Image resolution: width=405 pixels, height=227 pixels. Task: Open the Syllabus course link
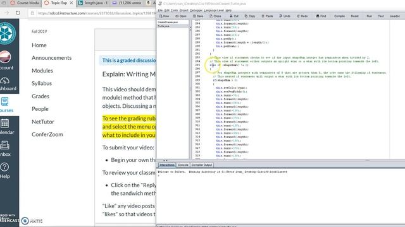pyautogui.click(x=42, y=83)
